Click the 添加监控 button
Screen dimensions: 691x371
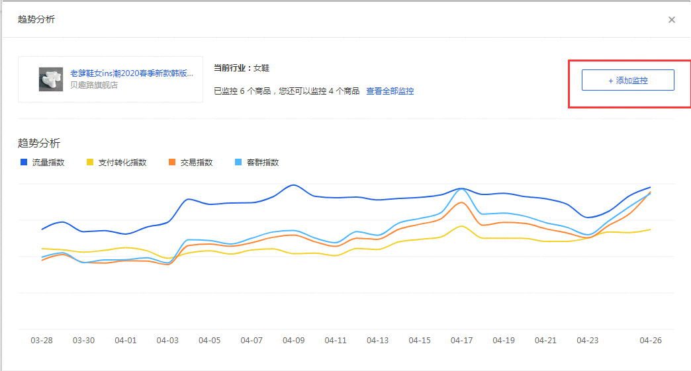click(x=627, y=80)
